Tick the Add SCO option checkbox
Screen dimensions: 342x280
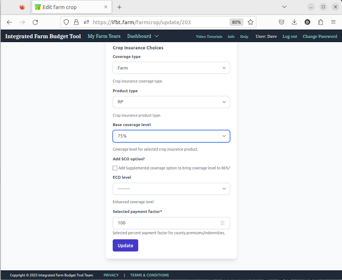(115, 168)
